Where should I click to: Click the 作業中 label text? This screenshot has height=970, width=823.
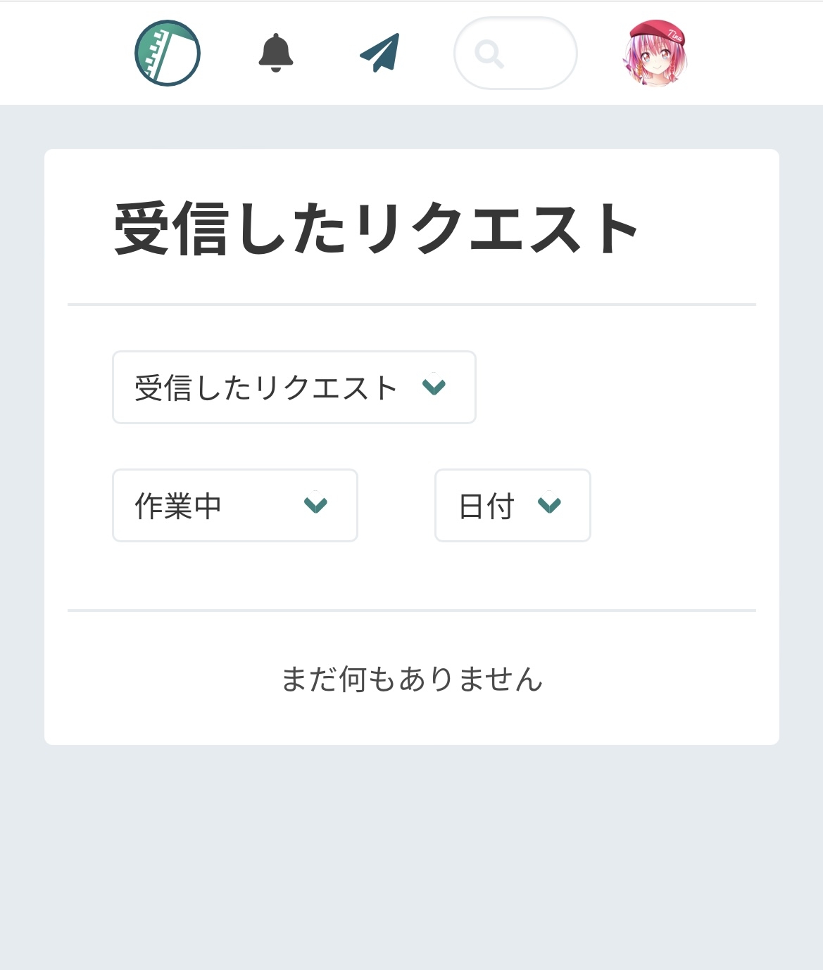click(178, 506)
